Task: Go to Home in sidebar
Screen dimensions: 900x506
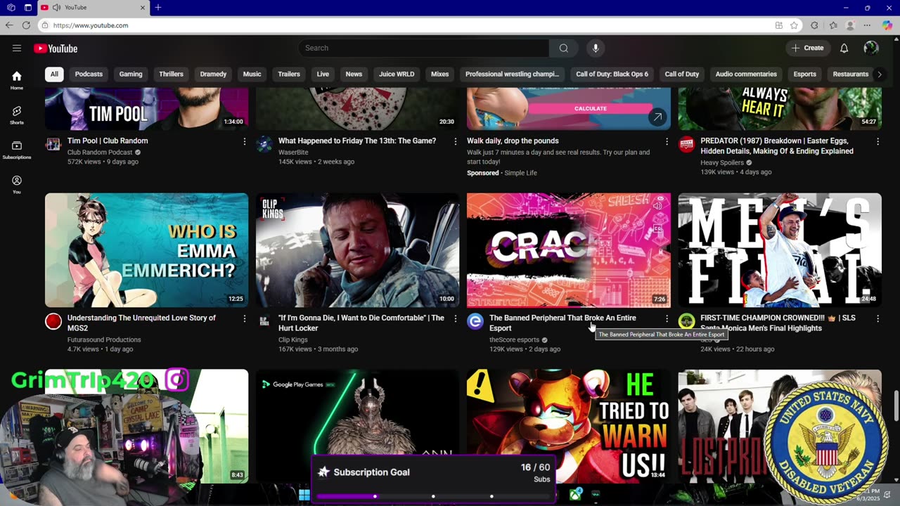Action: (x=17, y=80)
